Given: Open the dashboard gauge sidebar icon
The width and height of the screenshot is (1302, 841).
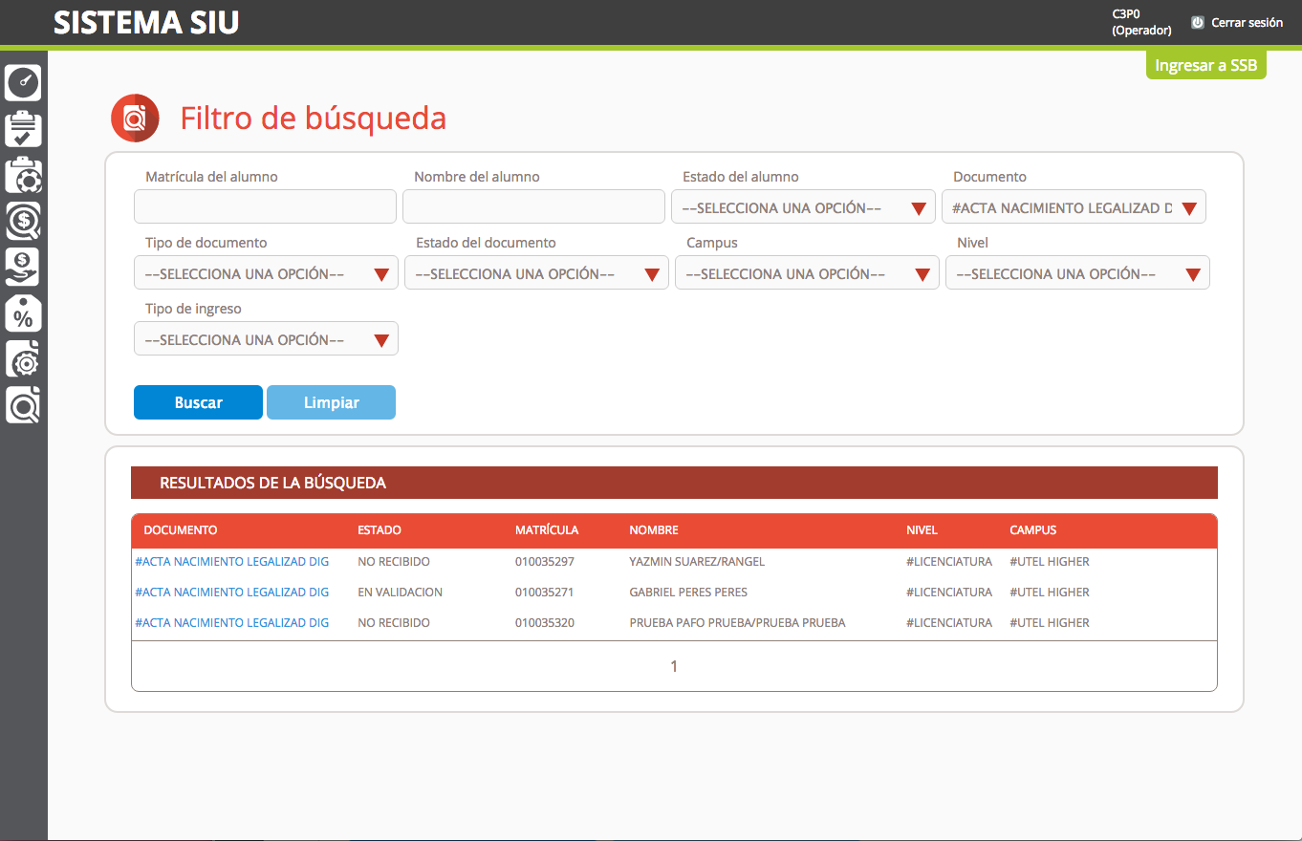Looking at the screenshot, I should point(24,83).
